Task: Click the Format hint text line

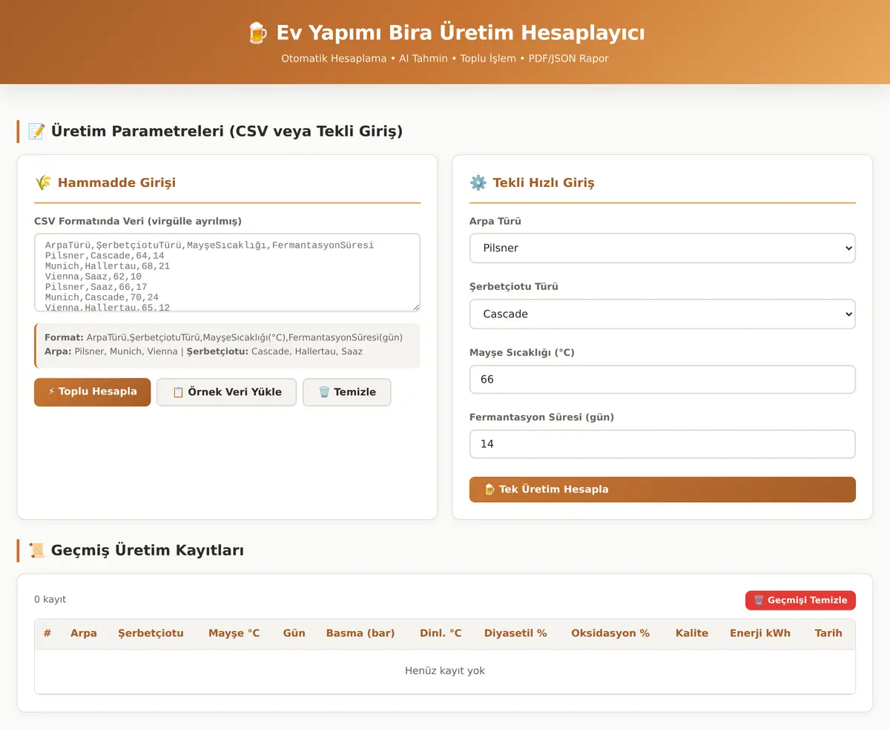Action: pyautogui.click(x=223, y=337)
